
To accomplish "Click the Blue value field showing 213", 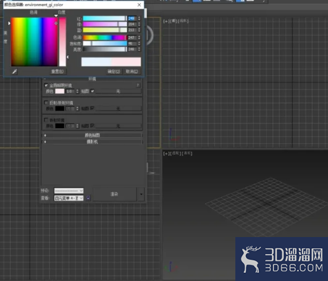I will (x=132, y=30).
